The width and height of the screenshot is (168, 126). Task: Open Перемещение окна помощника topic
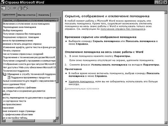point(19,27)
